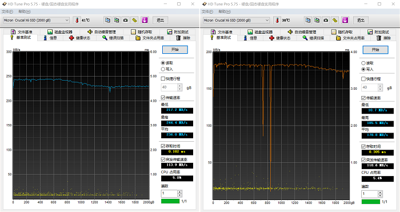Copy text info icon in left window toolbar
The height and width of the screenshot is (212, 400).
tap(107, 20)
